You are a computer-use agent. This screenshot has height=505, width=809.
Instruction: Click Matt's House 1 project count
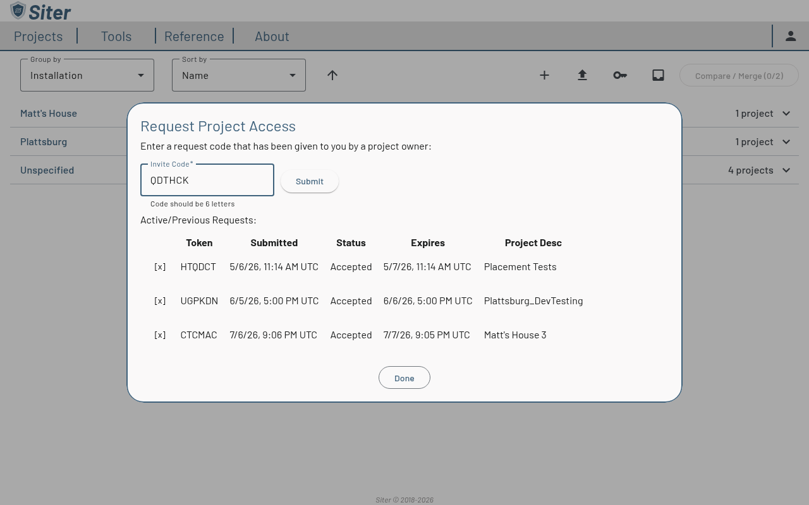click(755, 113)
